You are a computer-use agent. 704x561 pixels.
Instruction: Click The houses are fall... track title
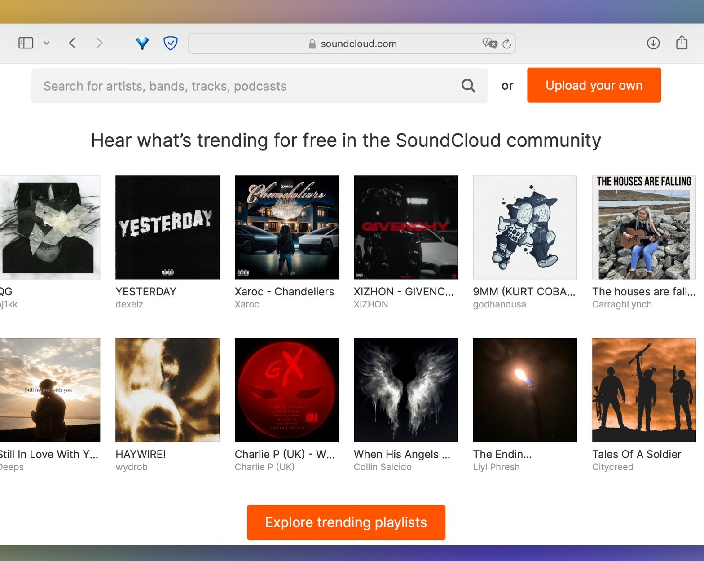(x=644, y=292)
